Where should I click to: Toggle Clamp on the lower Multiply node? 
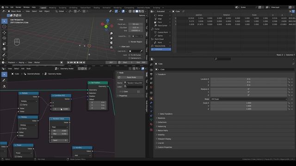pyautogui.click(x=20, y=129)
